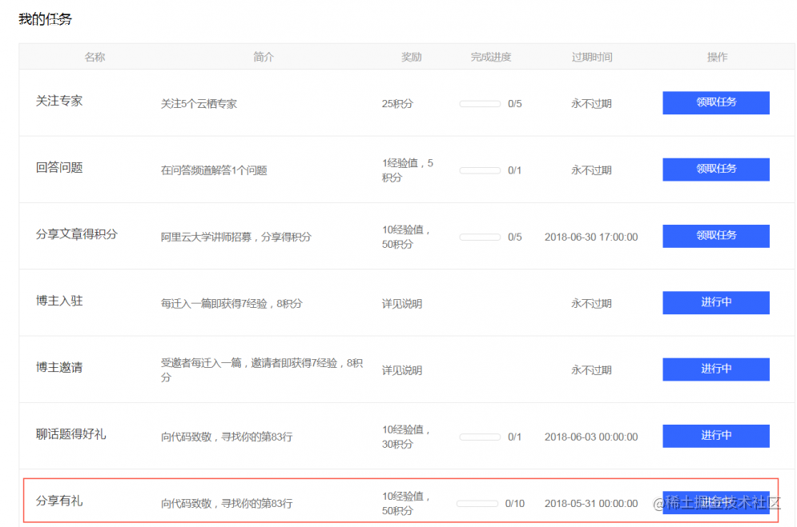This screenshot has width=797, height=527.
Task: Click the task name 聊话题得好礼
Action: pos(70,434)
